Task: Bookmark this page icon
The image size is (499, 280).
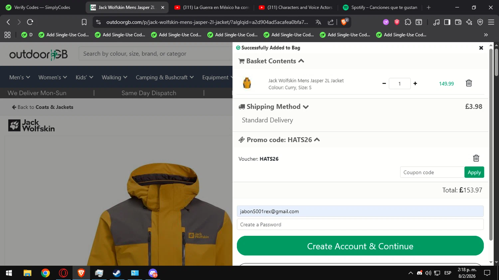Action: (x=84, y=22)
